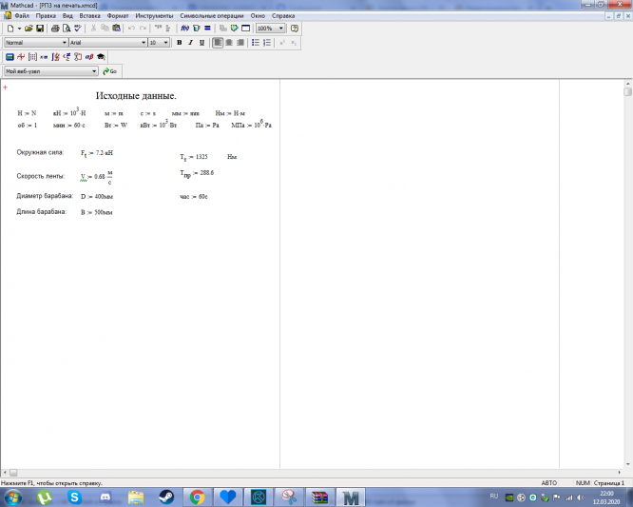The width and height of the screenshot is (633, 507).
Task: Open the Символьные операции menu
Action: point(212,16)
